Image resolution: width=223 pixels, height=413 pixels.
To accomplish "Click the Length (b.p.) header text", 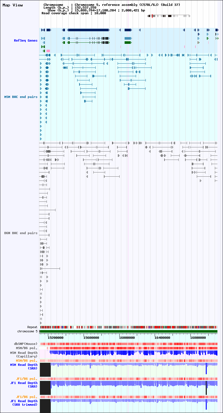I will [x=70, y=8].
